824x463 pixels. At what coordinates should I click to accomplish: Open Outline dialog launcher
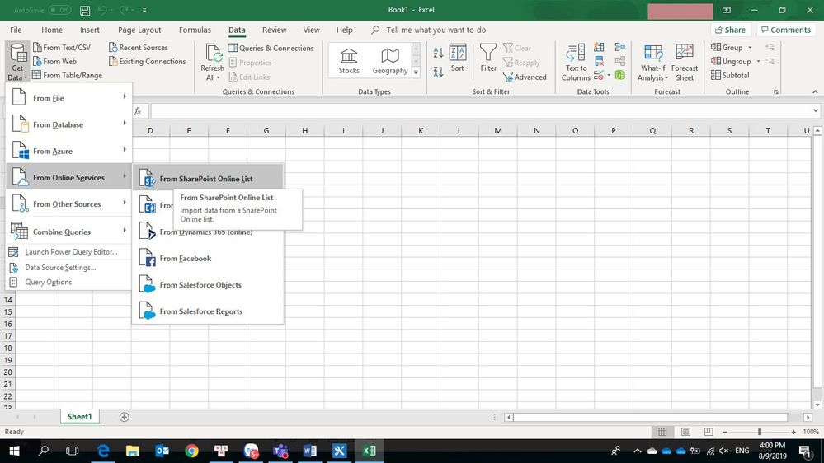point(775,92)
